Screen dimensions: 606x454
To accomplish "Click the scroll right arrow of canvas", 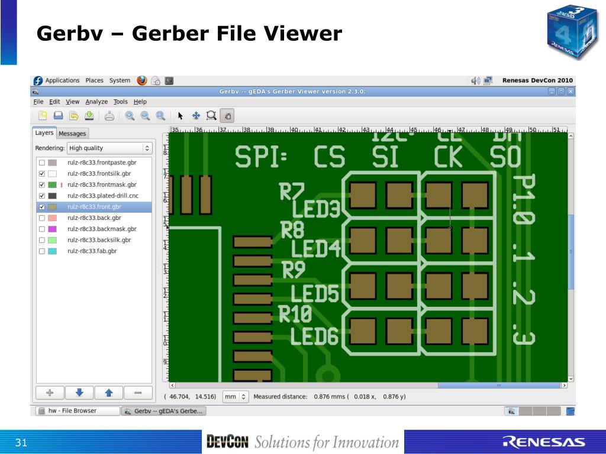I will [x=565, y=385].
